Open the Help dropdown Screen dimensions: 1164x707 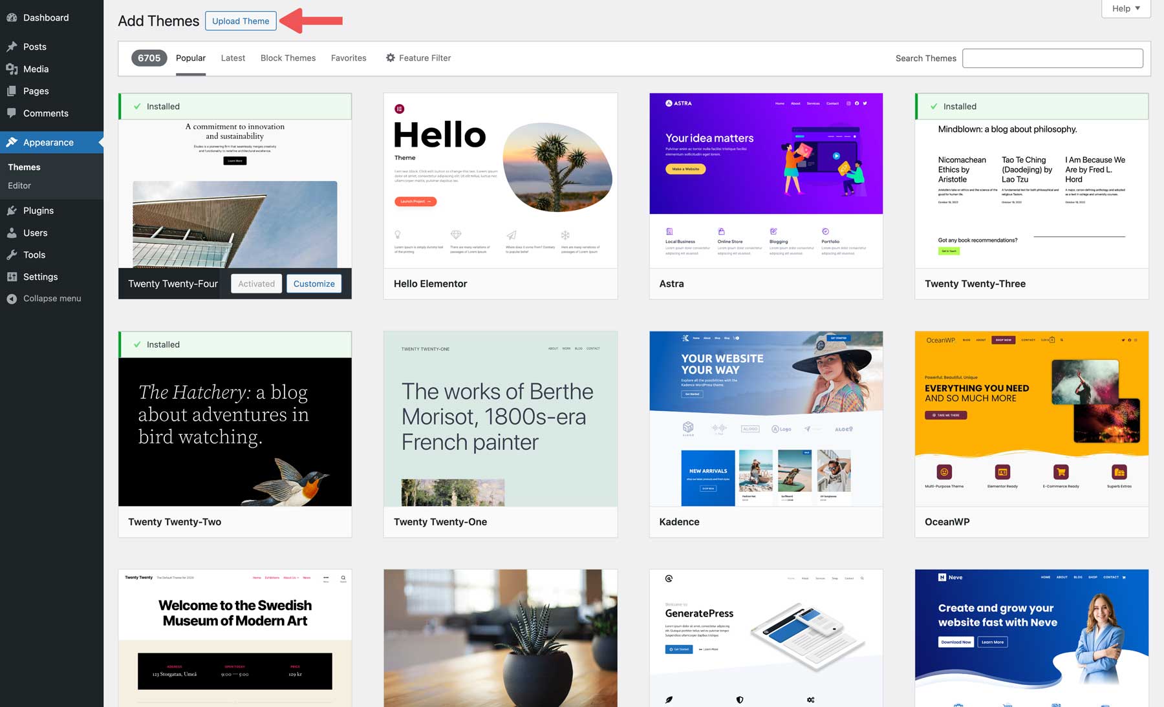pyautogui.click(x=1125, y=8)
